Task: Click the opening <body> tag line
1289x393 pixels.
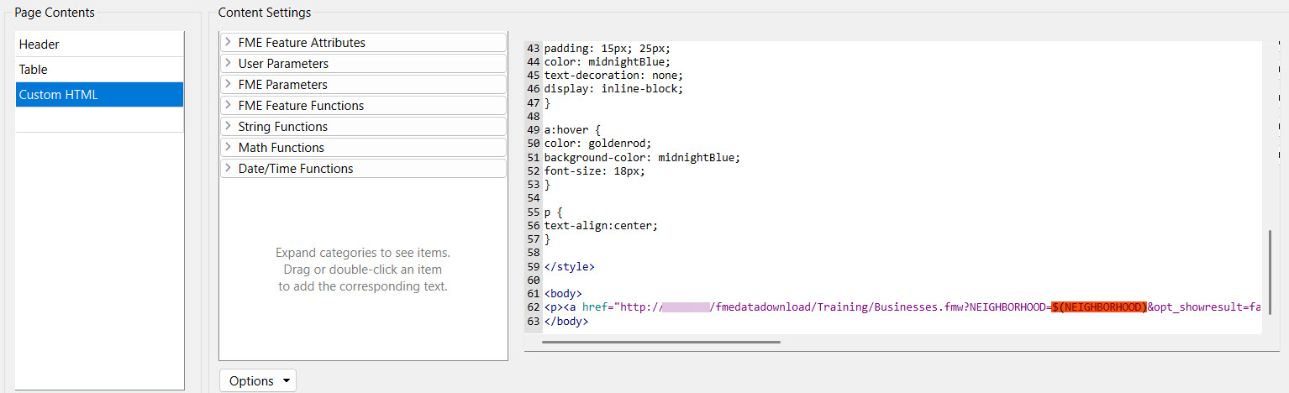Action: pos(563,294)
